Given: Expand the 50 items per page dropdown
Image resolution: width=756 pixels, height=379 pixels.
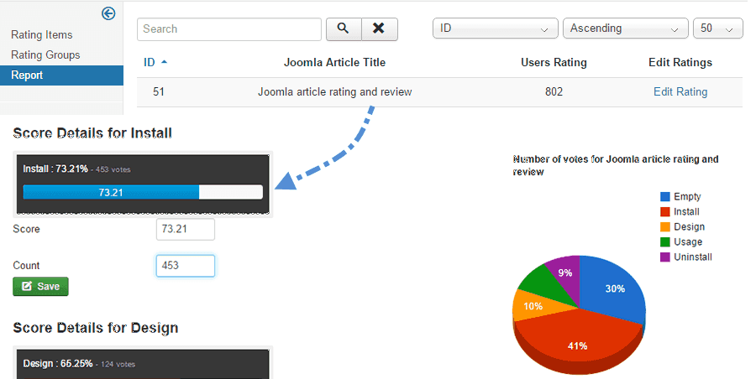Looking at the screenshot, I should pyautogui.click(x=717, y=29).
